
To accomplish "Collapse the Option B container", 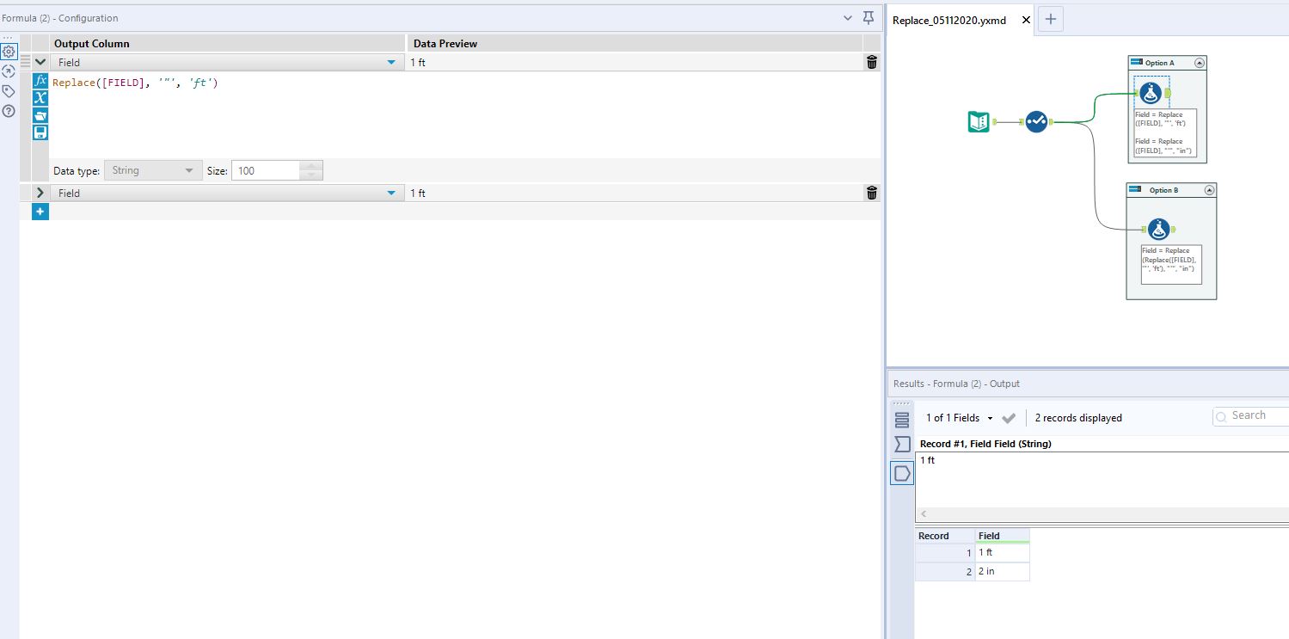I will (x=1209, y=190).
